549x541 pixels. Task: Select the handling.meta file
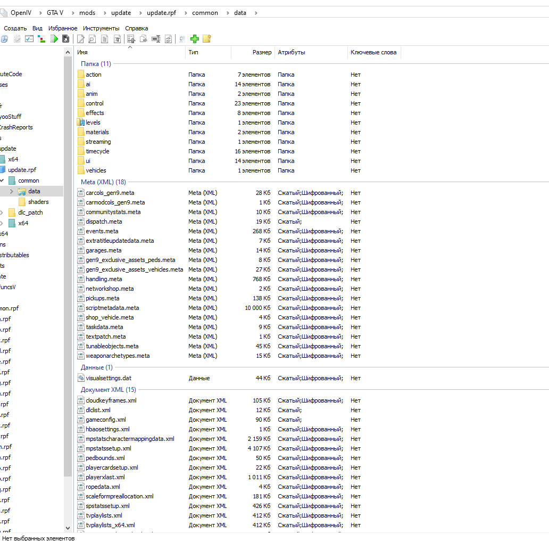pyautogui.click(x=104, y=279)
